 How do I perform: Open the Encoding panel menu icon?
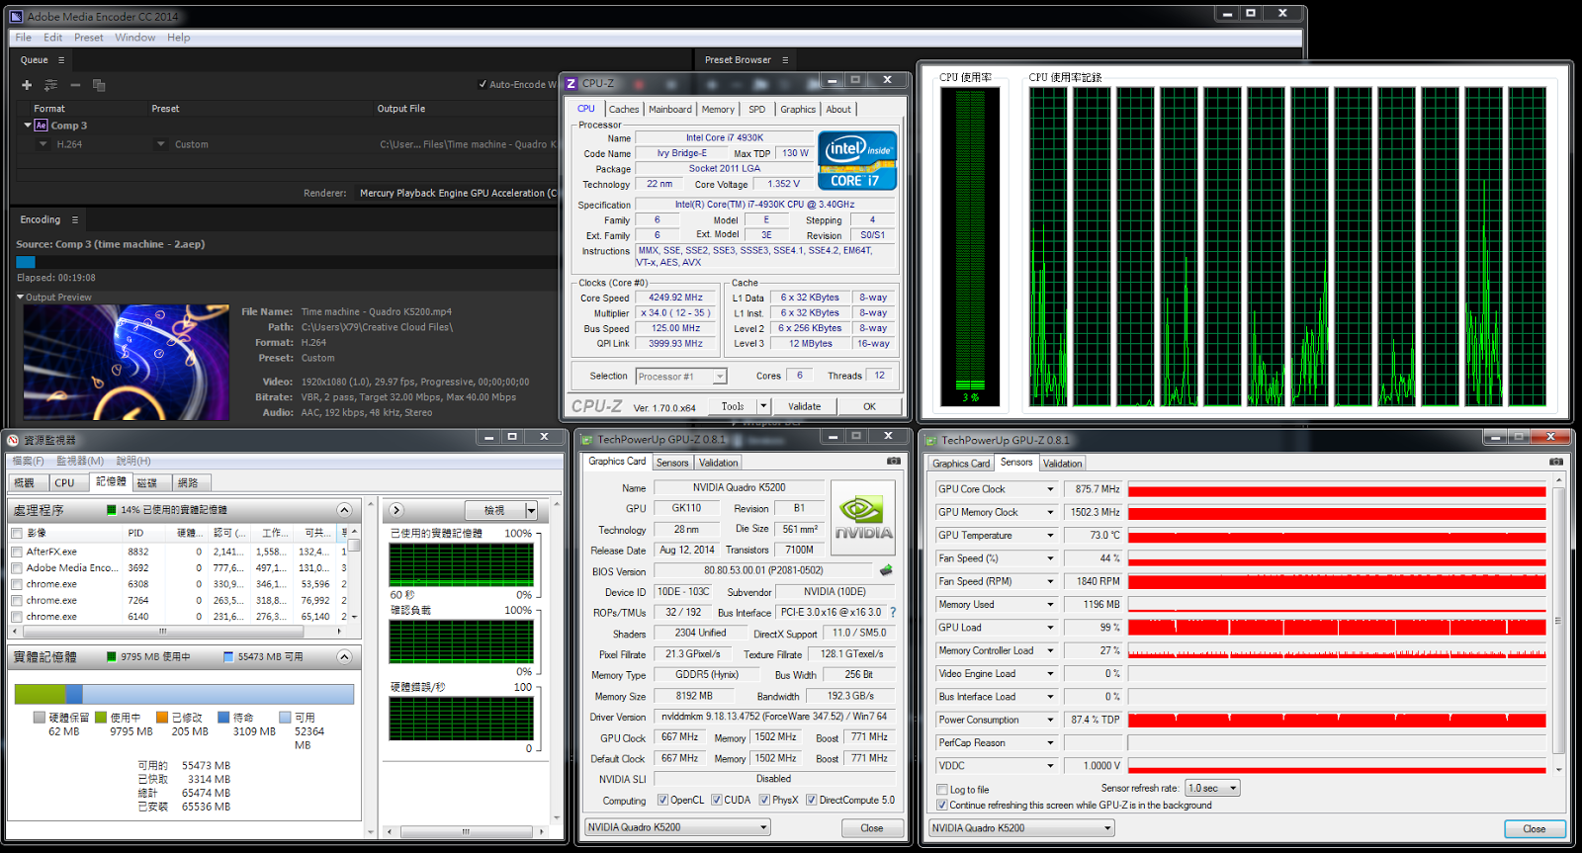pos(74,219)
